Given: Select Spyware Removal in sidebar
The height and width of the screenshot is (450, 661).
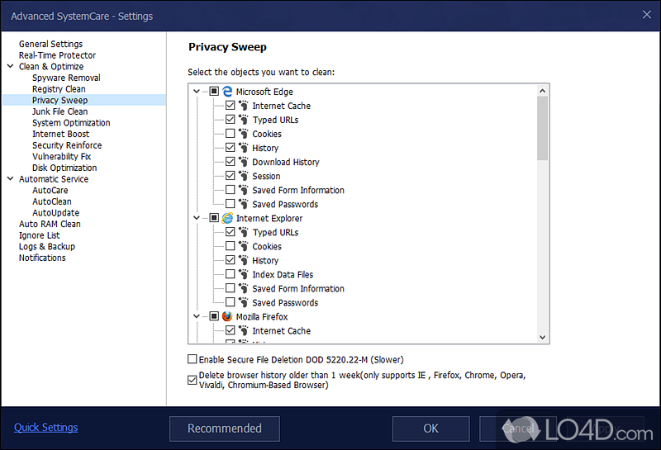Looking at the screenshot, I should 66,78.
